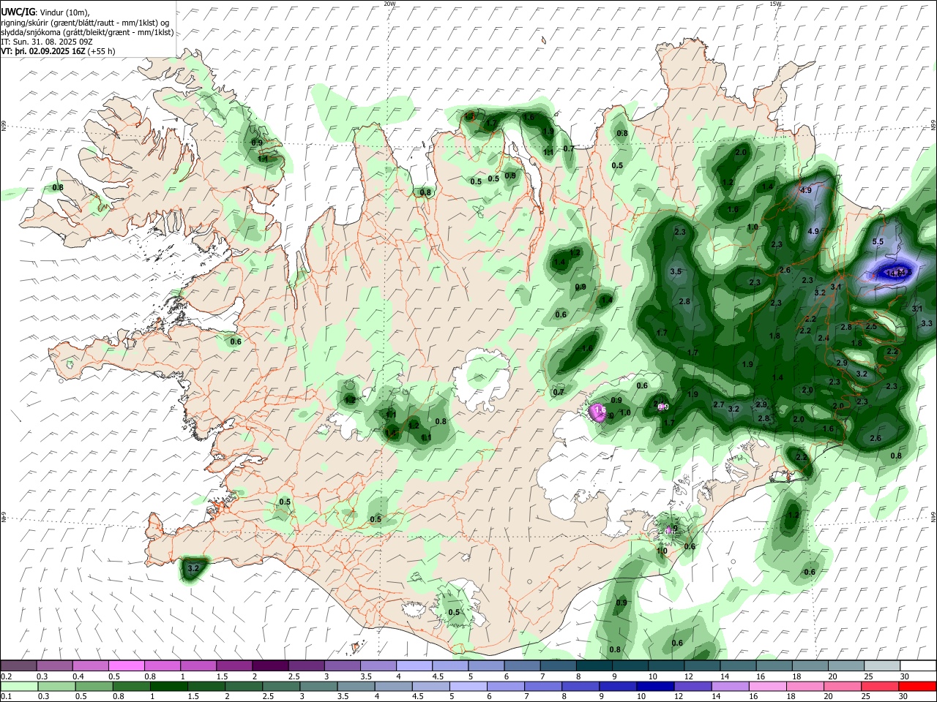Click the white 30 swatch in top legend row
This screenshot has height=702, width=937.
pyautogui.click(x=918, y=666)
